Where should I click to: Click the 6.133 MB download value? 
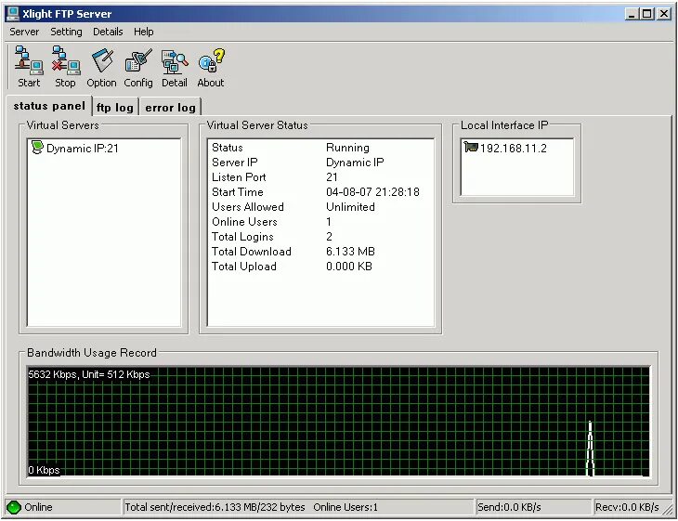coord(350,251)
